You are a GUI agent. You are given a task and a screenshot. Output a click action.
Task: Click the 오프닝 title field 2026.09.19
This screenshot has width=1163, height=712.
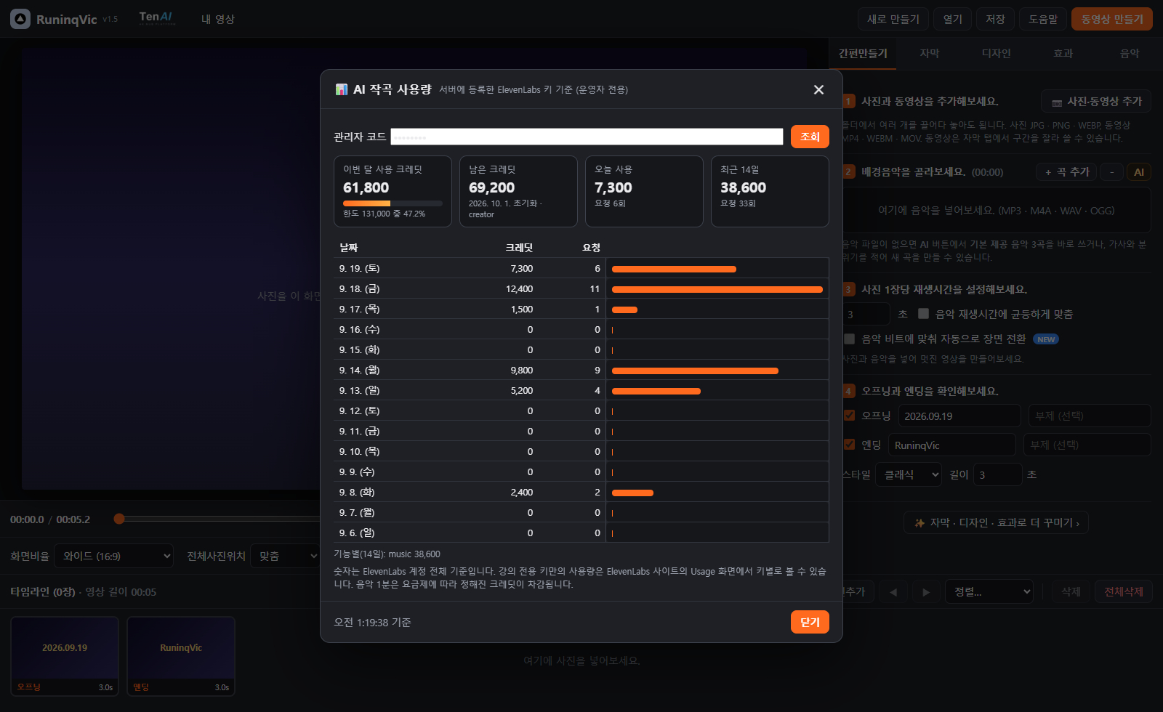pyautogui.click(x=959, y=416)
